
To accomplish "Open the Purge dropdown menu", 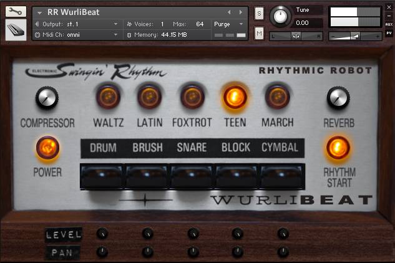I will click(x=228, y=24).
